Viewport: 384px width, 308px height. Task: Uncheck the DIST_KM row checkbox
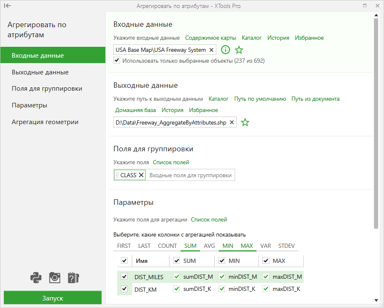124,289
